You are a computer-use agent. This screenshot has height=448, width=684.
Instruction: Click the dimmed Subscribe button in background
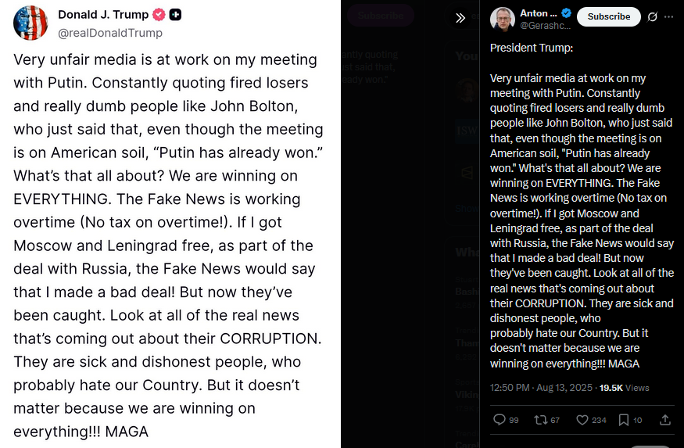click(x=381, y=15)
